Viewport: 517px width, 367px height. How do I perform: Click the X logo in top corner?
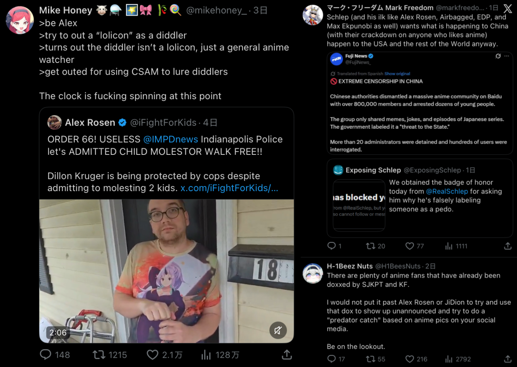pyautogui.click(x=508, y=9)
